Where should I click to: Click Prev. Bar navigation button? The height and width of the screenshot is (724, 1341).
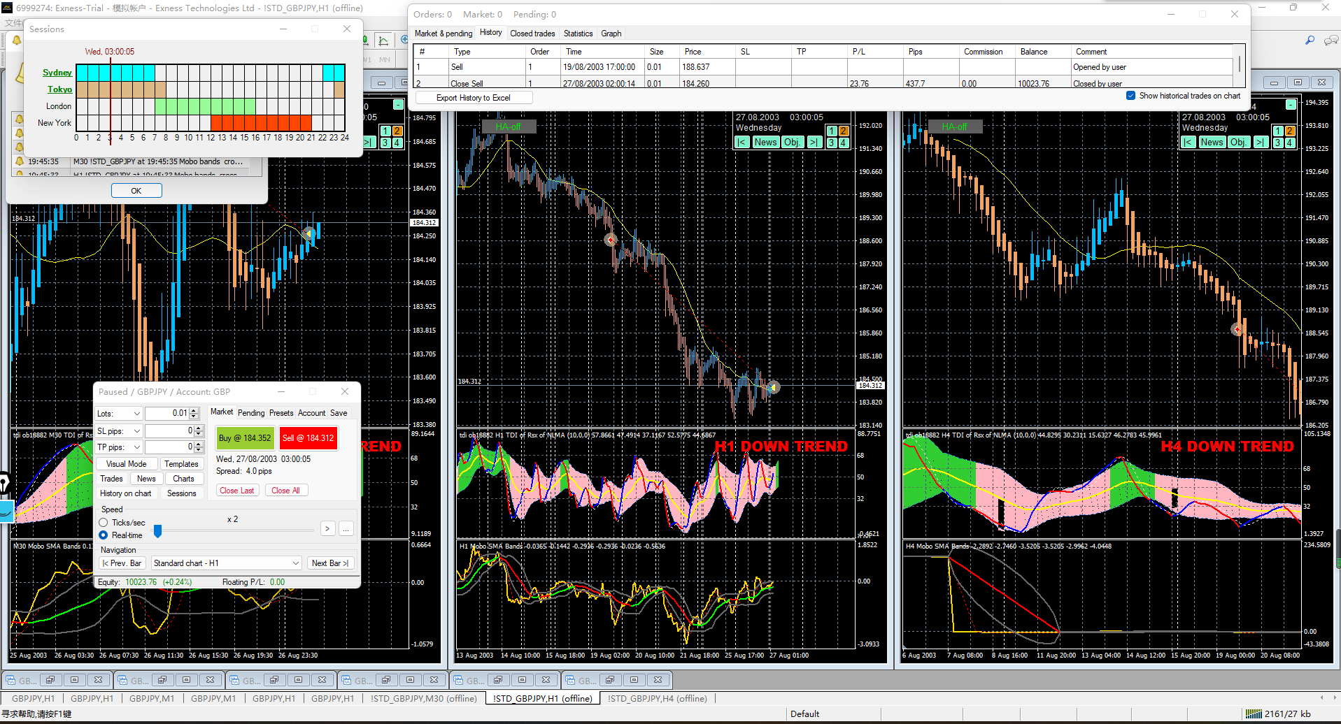[121, 563]
